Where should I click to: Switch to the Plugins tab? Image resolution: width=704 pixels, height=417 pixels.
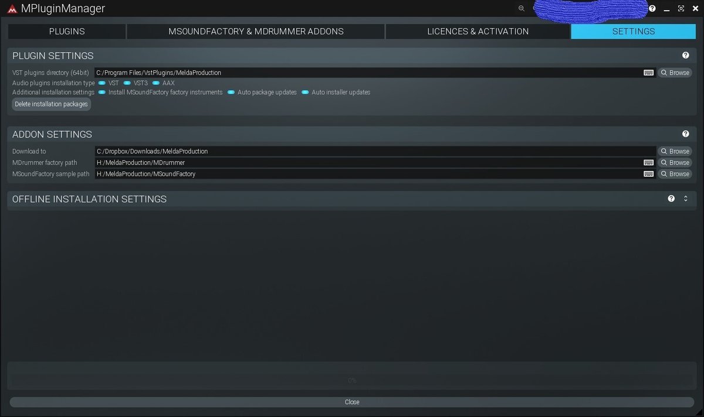tap(67, 32)
